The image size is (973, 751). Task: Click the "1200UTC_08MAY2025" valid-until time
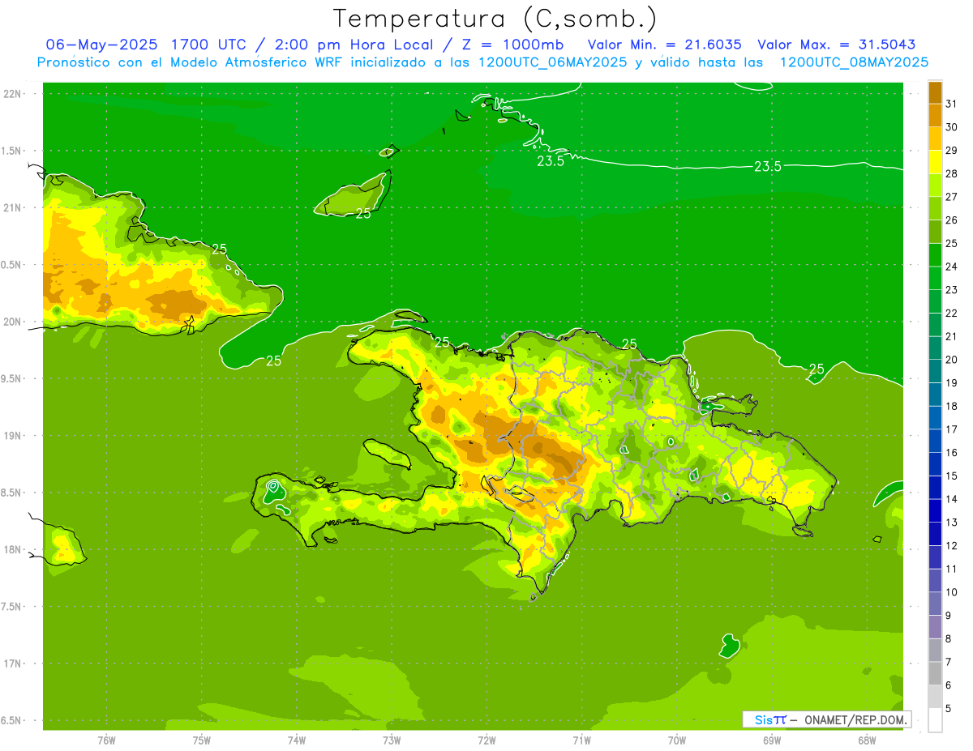tap(855, 62)
